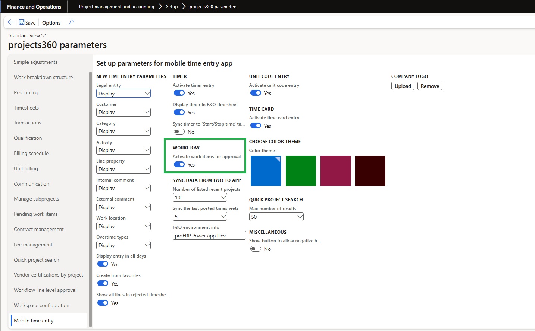The image size is (535, 331).
Task: Click breadcrumb arrow after Project management and accounting
Action: pyautogui.click(x=160, y=7)
